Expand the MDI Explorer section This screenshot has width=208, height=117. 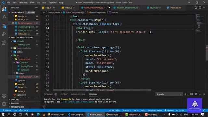click(x=9, y=107)
